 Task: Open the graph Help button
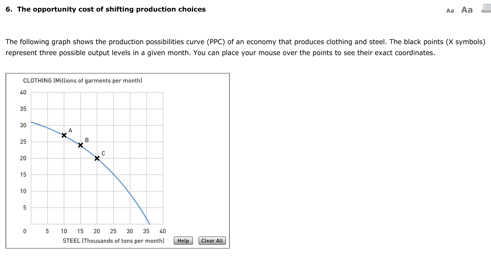[x=183, y=241]
